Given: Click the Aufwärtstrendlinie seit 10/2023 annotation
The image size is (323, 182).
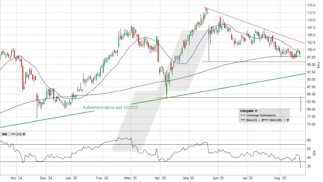Looking at the screenshot, I should [110, 108].
